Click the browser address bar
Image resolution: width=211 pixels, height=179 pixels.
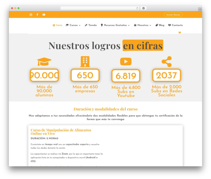point(100,8)
